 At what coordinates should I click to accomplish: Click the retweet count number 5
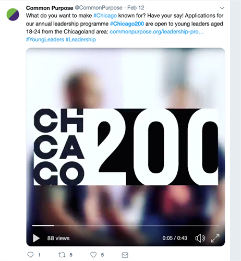[x=71, y=255]
